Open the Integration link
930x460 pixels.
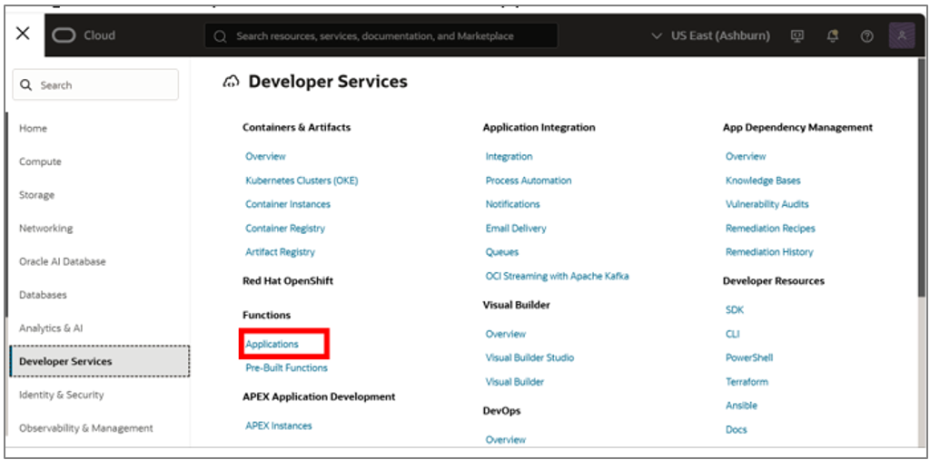click(509, 156)
